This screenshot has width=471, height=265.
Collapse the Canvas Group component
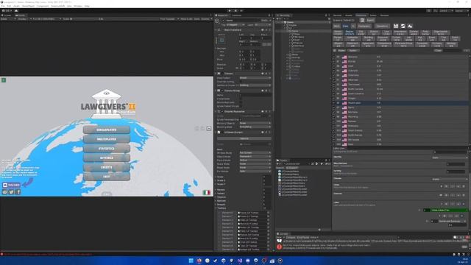coord(216,91)
